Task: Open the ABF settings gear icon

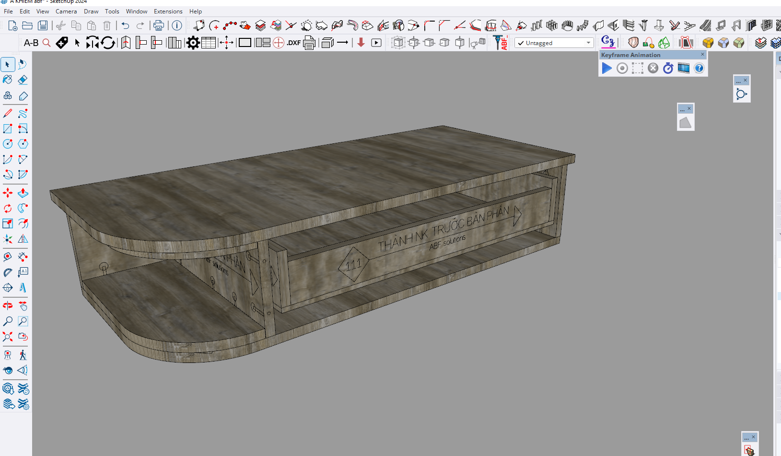Action: [193, 43]
